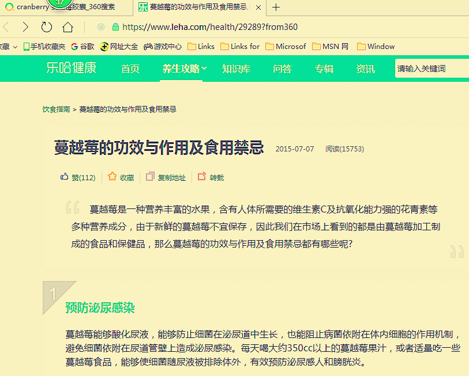Click the 请输入关键词 search field
Screen dimensions: 469x376
430,69
